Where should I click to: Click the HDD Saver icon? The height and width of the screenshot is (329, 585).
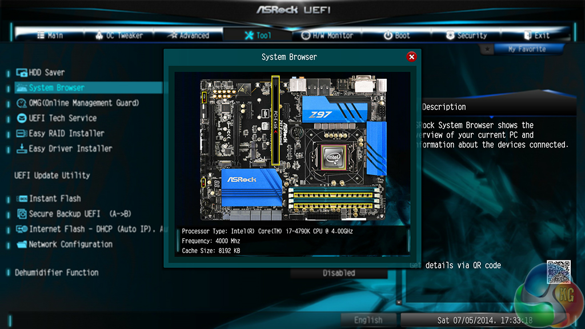point(22,73)
